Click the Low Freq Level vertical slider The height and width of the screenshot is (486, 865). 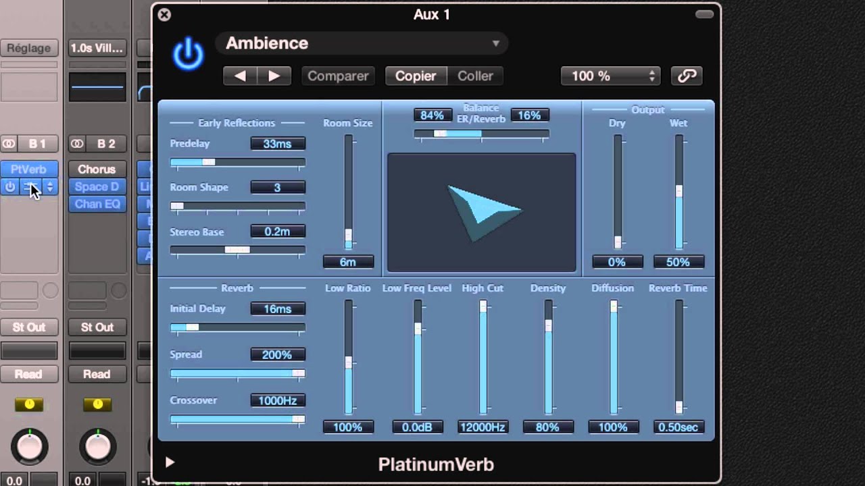pyautogui.click(x=418, y=357)
